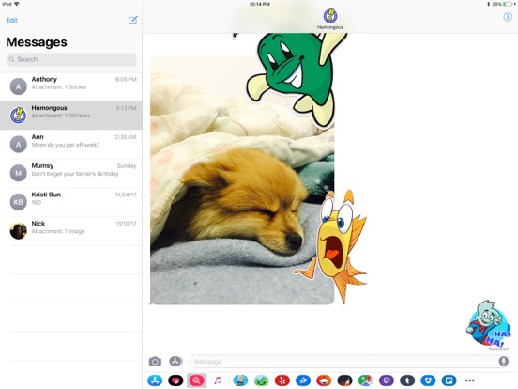The image size is (518, 389).
Task: Click the Search messages field
Action: click(71, 59)
